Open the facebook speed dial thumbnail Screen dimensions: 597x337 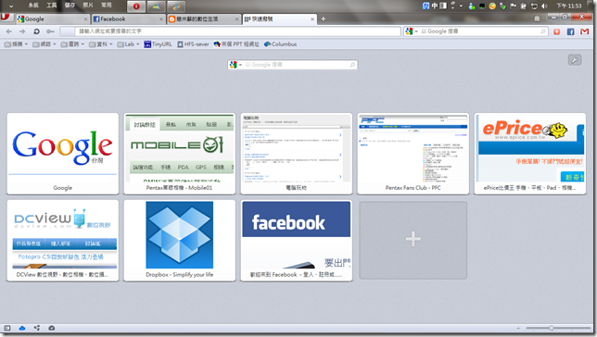297,241
